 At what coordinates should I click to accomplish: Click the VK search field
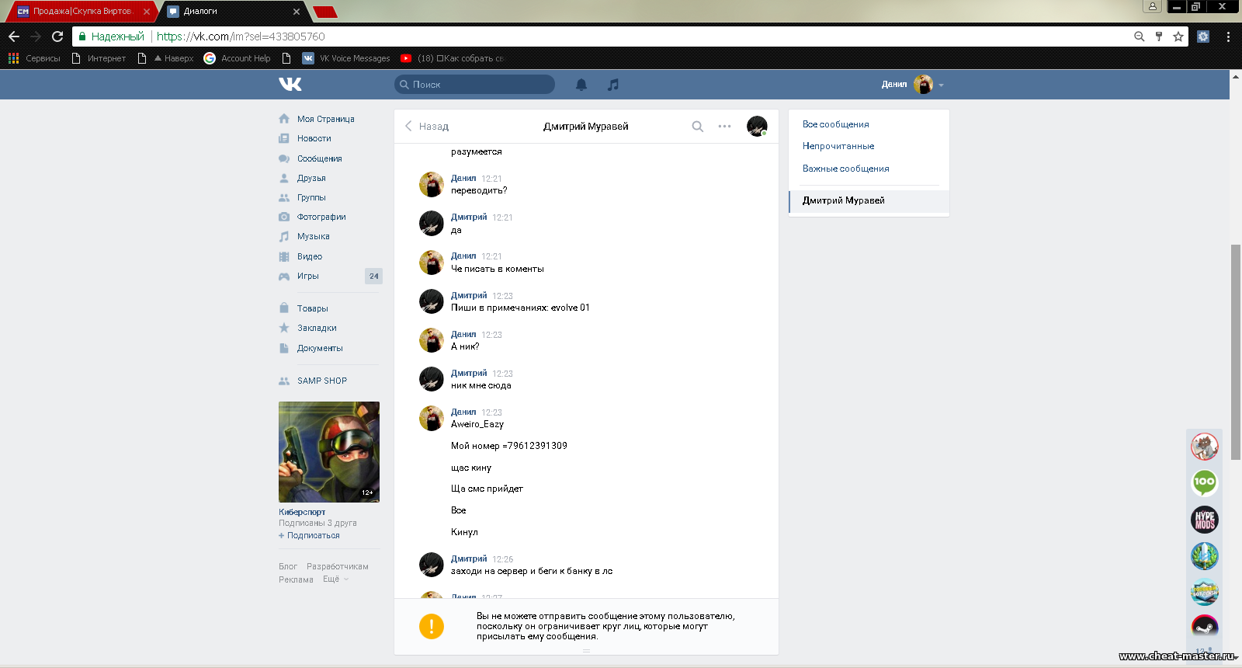(474, 84)
